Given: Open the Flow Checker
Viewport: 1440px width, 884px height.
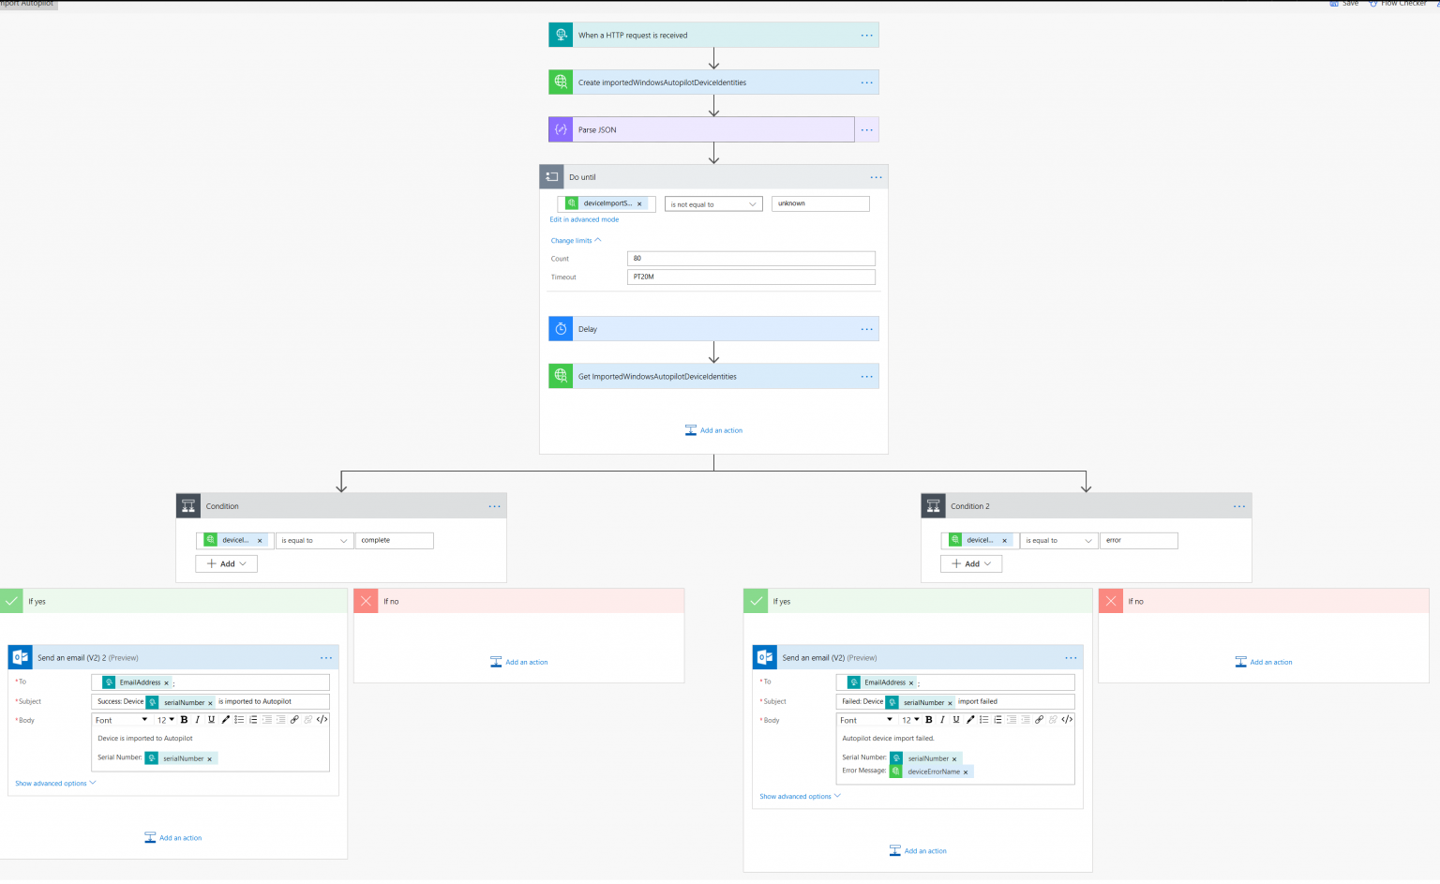Looking at the screenshot, I should pos(1399,4).
